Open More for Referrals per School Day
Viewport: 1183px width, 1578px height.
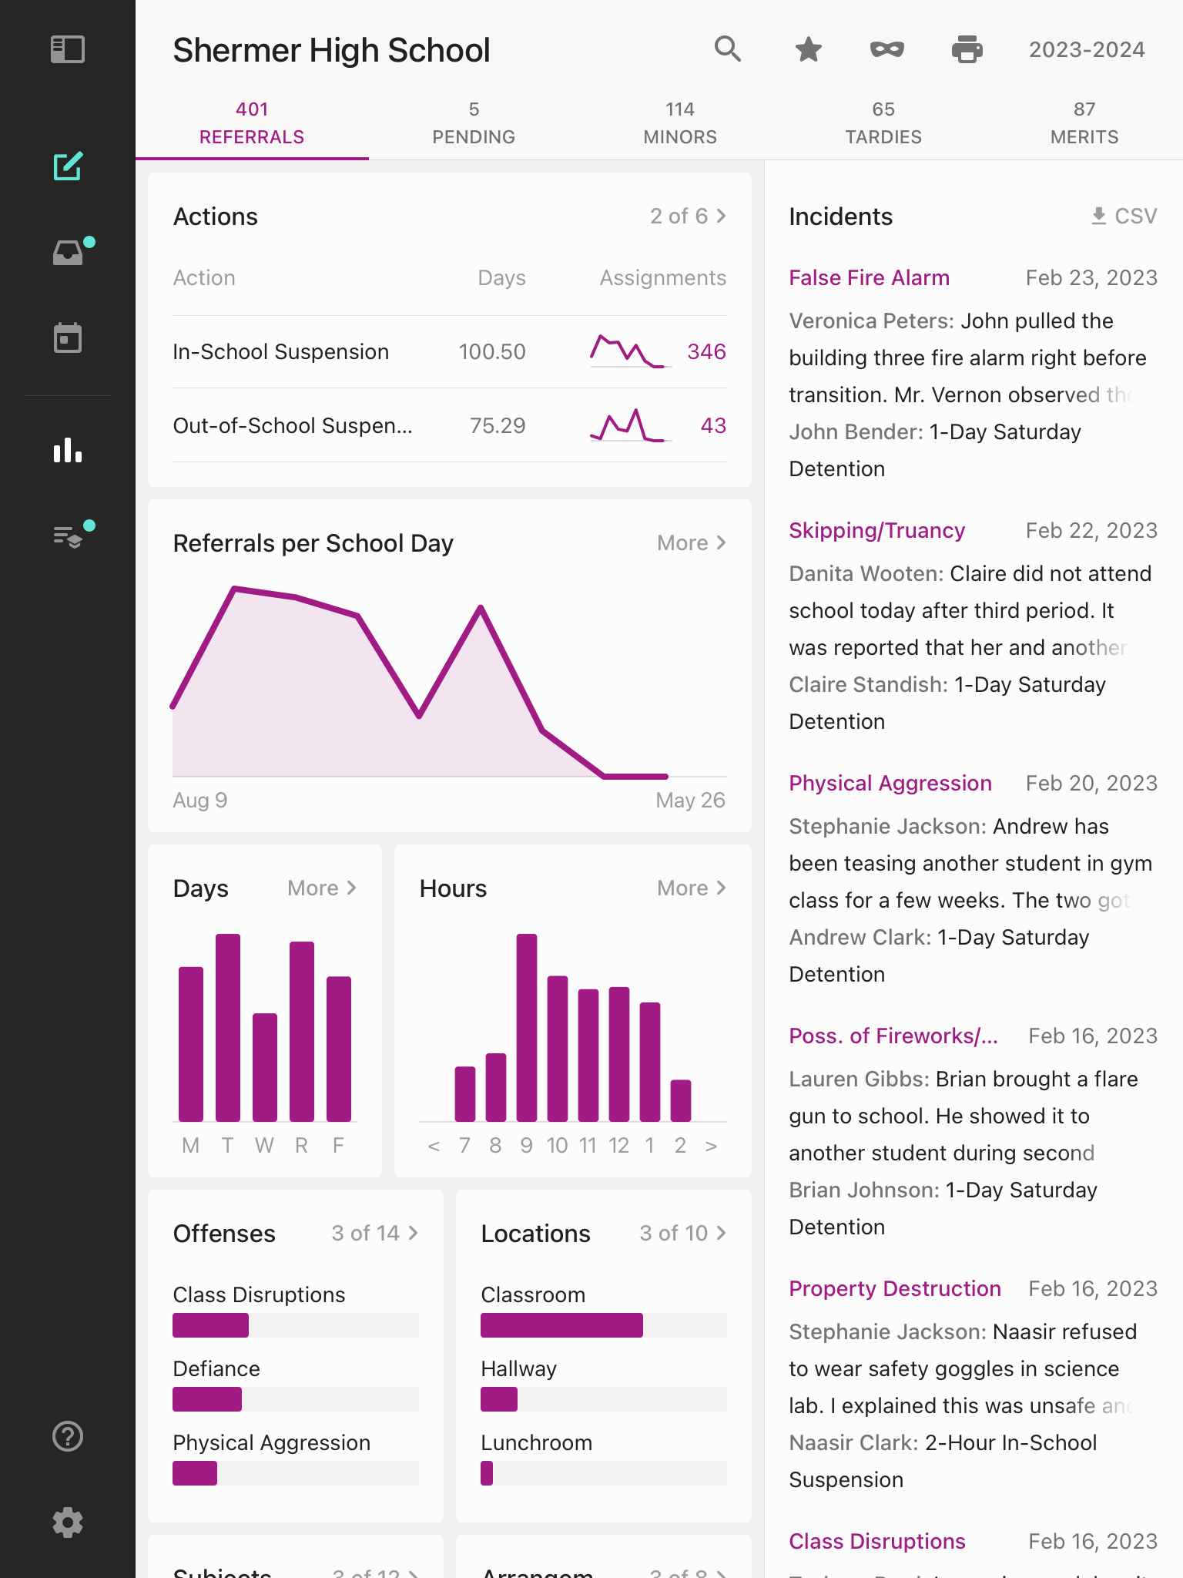(691, 542)
